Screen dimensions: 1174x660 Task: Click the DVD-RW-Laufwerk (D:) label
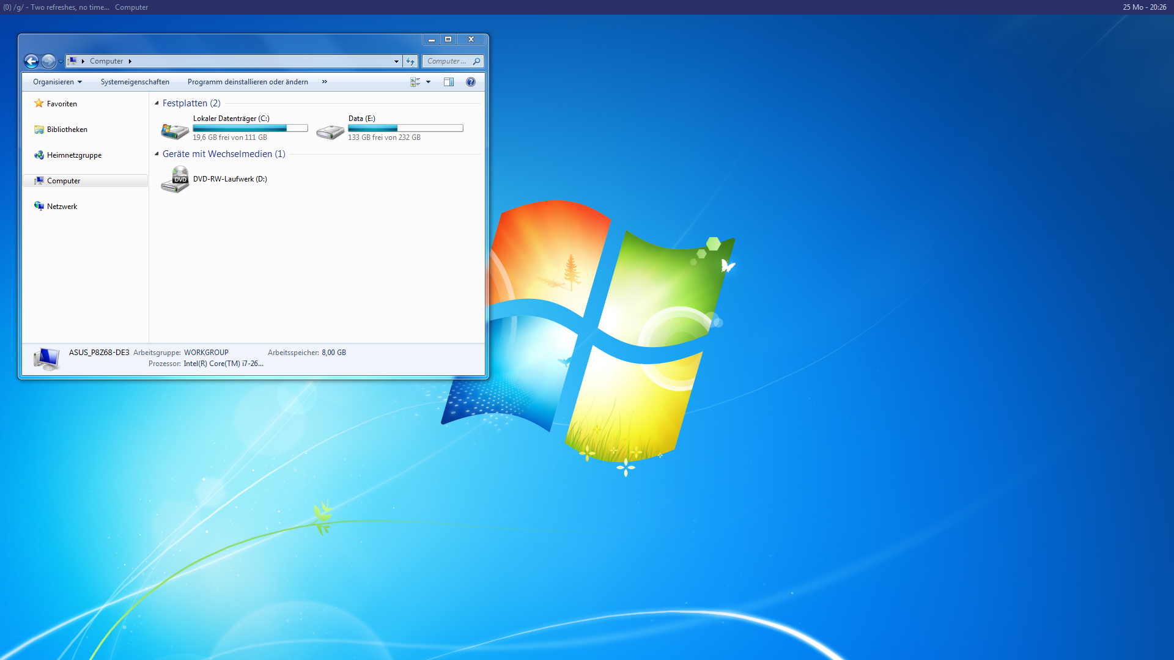[230, 179]
